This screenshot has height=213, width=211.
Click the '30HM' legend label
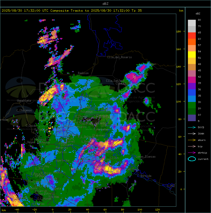pyautogui.click(x=201, y=134)
